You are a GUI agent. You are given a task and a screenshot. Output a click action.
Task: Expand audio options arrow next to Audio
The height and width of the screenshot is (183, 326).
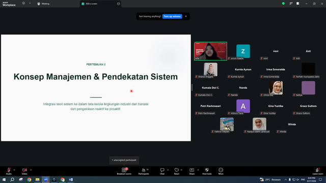click(14, 170)
